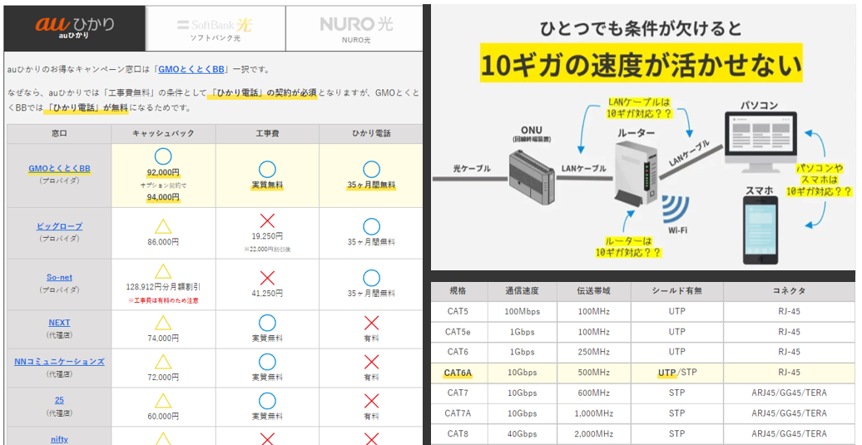Click the ONU device illustration in the diagram

click(x=531, y=177)
